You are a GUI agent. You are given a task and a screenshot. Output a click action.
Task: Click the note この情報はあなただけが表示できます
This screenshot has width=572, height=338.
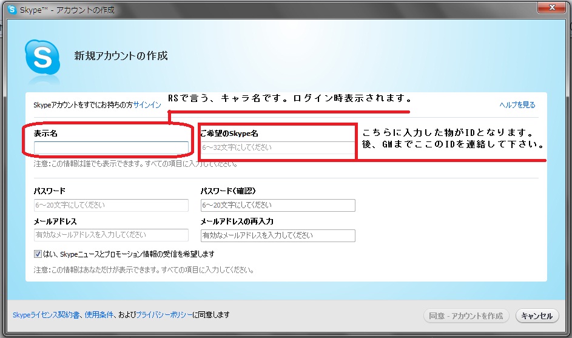pos(144,270)
